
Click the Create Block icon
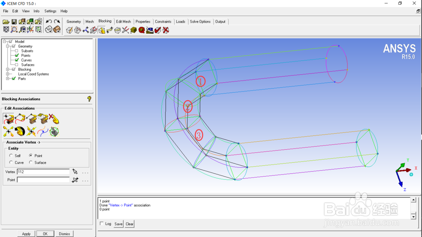pos(70,30)
